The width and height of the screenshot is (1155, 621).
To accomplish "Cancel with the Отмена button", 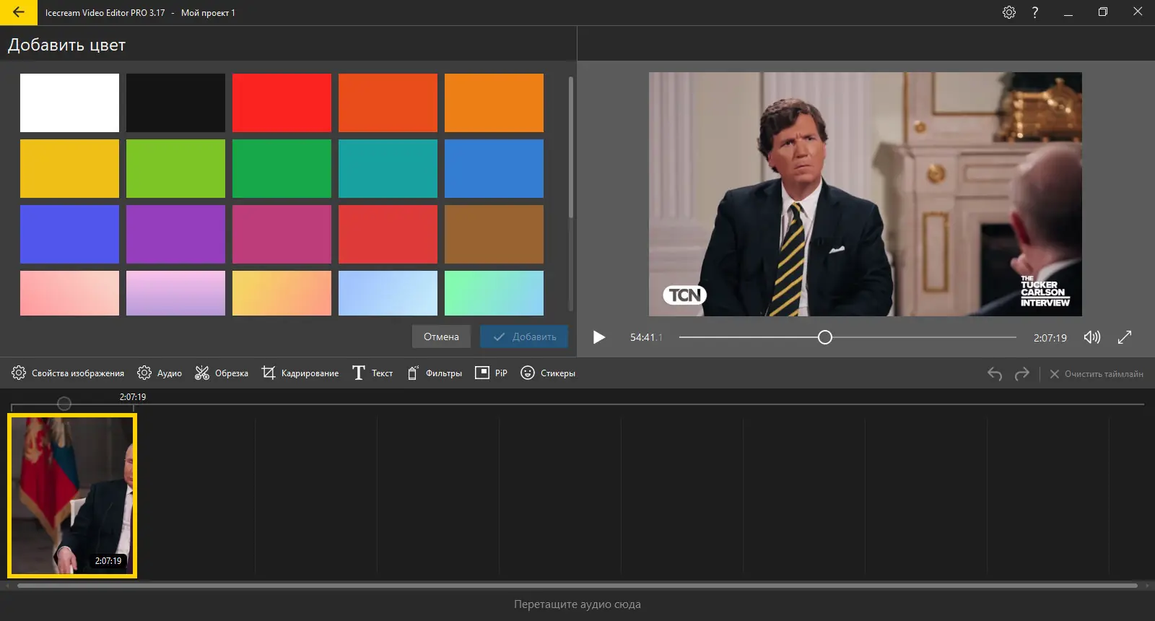I will [x=441, y=336].
